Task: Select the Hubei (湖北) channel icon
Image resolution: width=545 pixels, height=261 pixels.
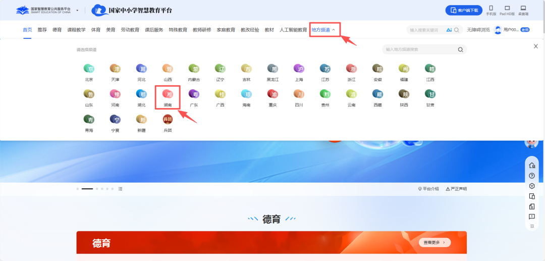Action: tap(141, 94)
